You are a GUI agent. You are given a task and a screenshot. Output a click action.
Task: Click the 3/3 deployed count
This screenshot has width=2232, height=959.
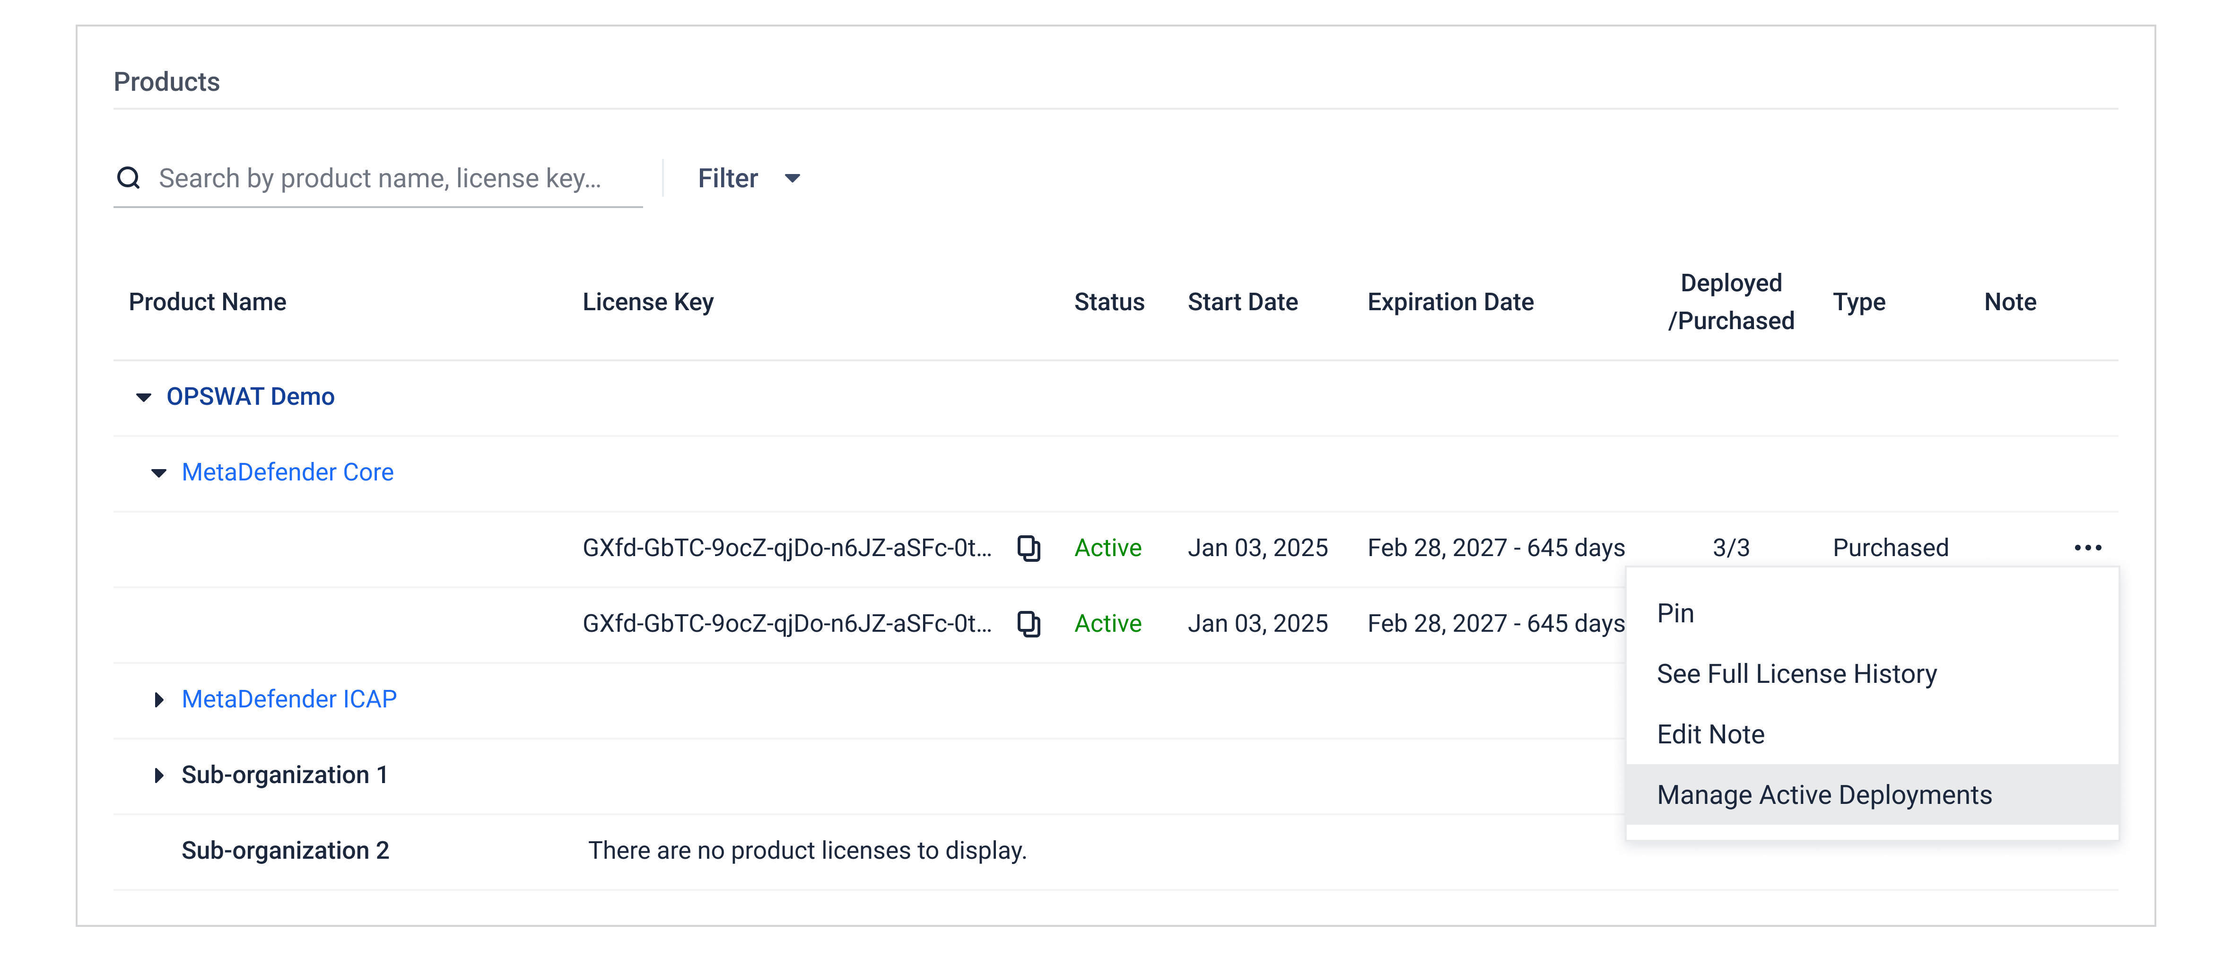[x=1730, y=548]
